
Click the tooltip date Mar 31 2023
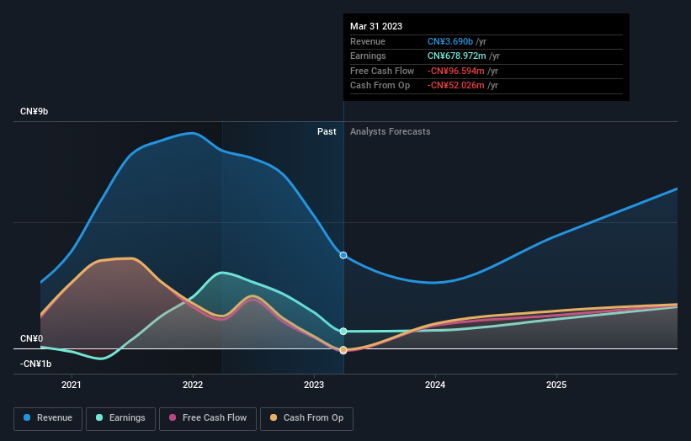376,26
